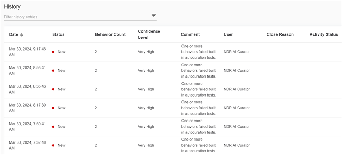The image size is (342, 155).
Task: Click the Comment column header
Action: click(x=190, y=34)
